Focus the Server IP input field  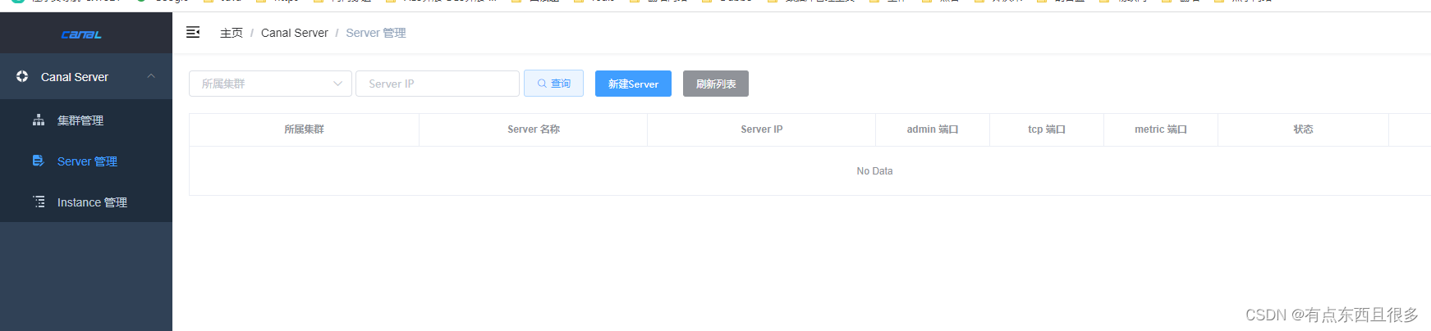click(438, 84)
